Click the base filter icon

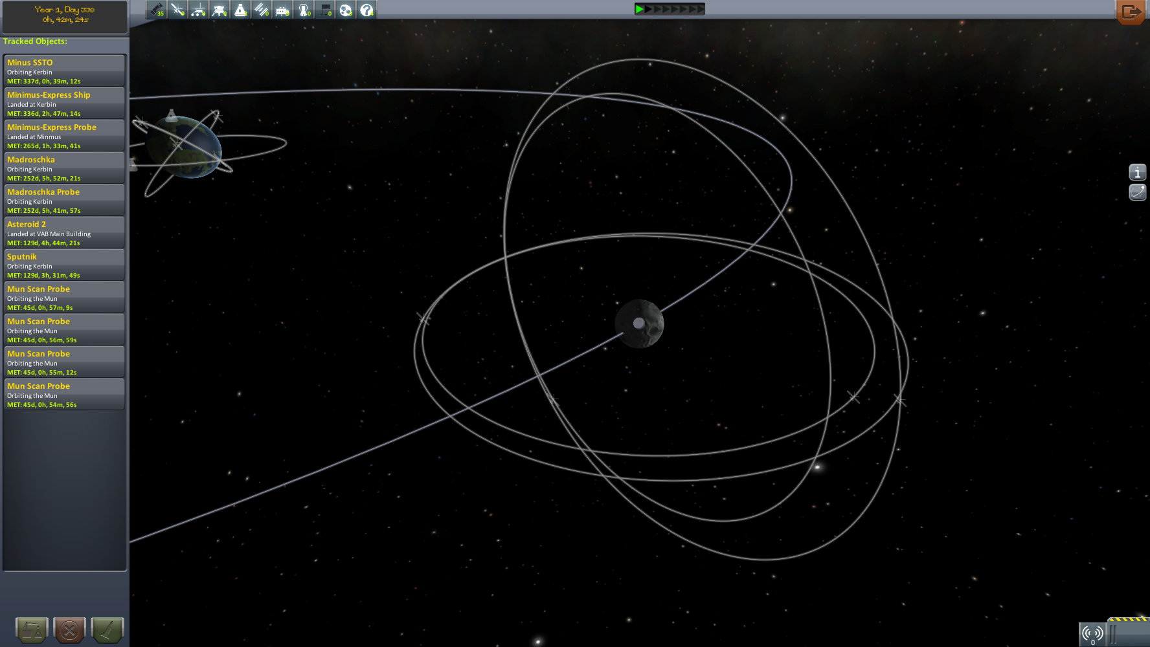click(x=283, y=10)
